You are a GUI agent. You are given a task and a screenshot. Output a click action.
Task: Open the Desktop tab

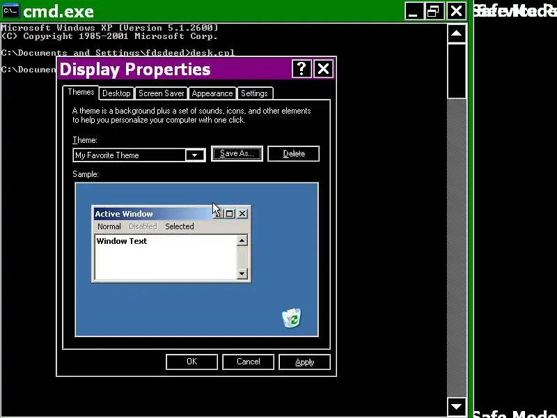tap(116, 93)
